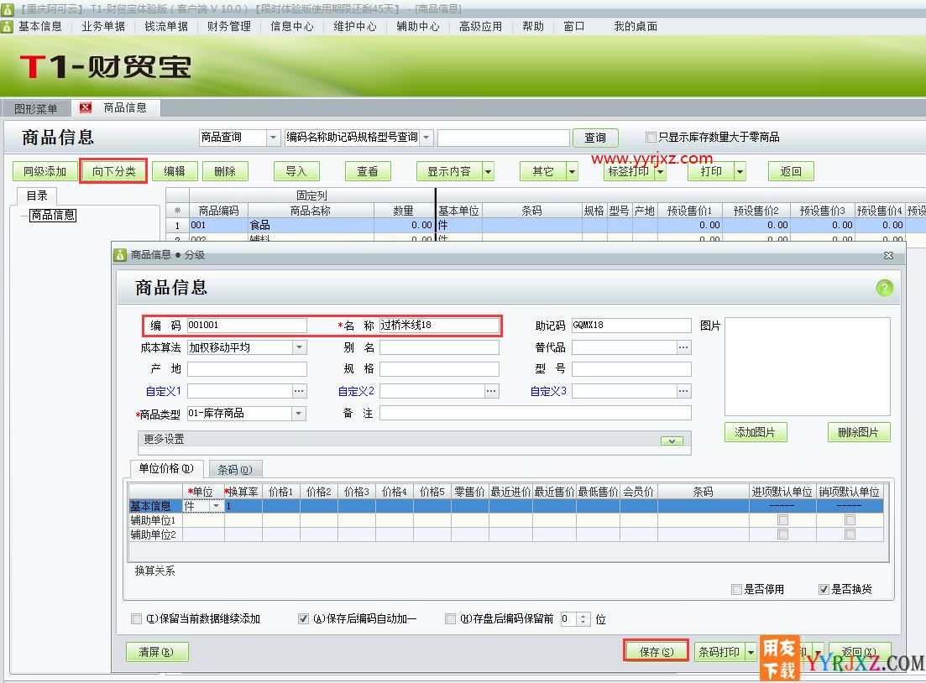Open the 高级应用 menu
This screenshot has width=926, height=683.
coord(481,27)
